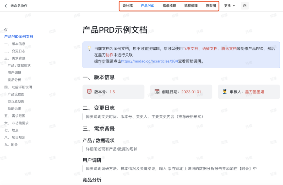Jump to 二、变更日志 in outline
Screen dimensions: 283x185
(x=15, y=51)
